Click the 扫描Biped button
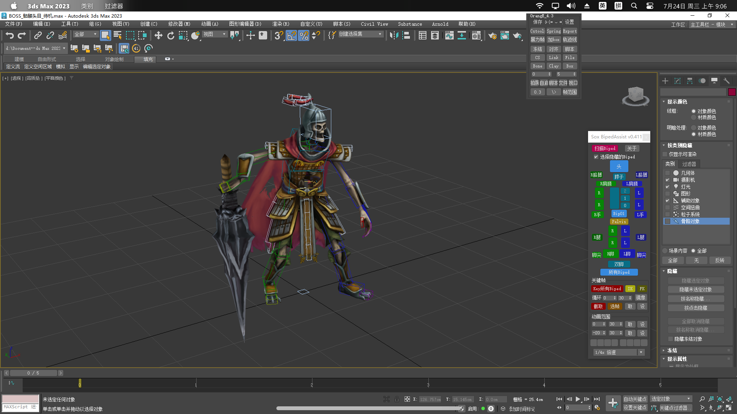The width and height of the screenshot is (737, 414). click(x=605, y=148)
